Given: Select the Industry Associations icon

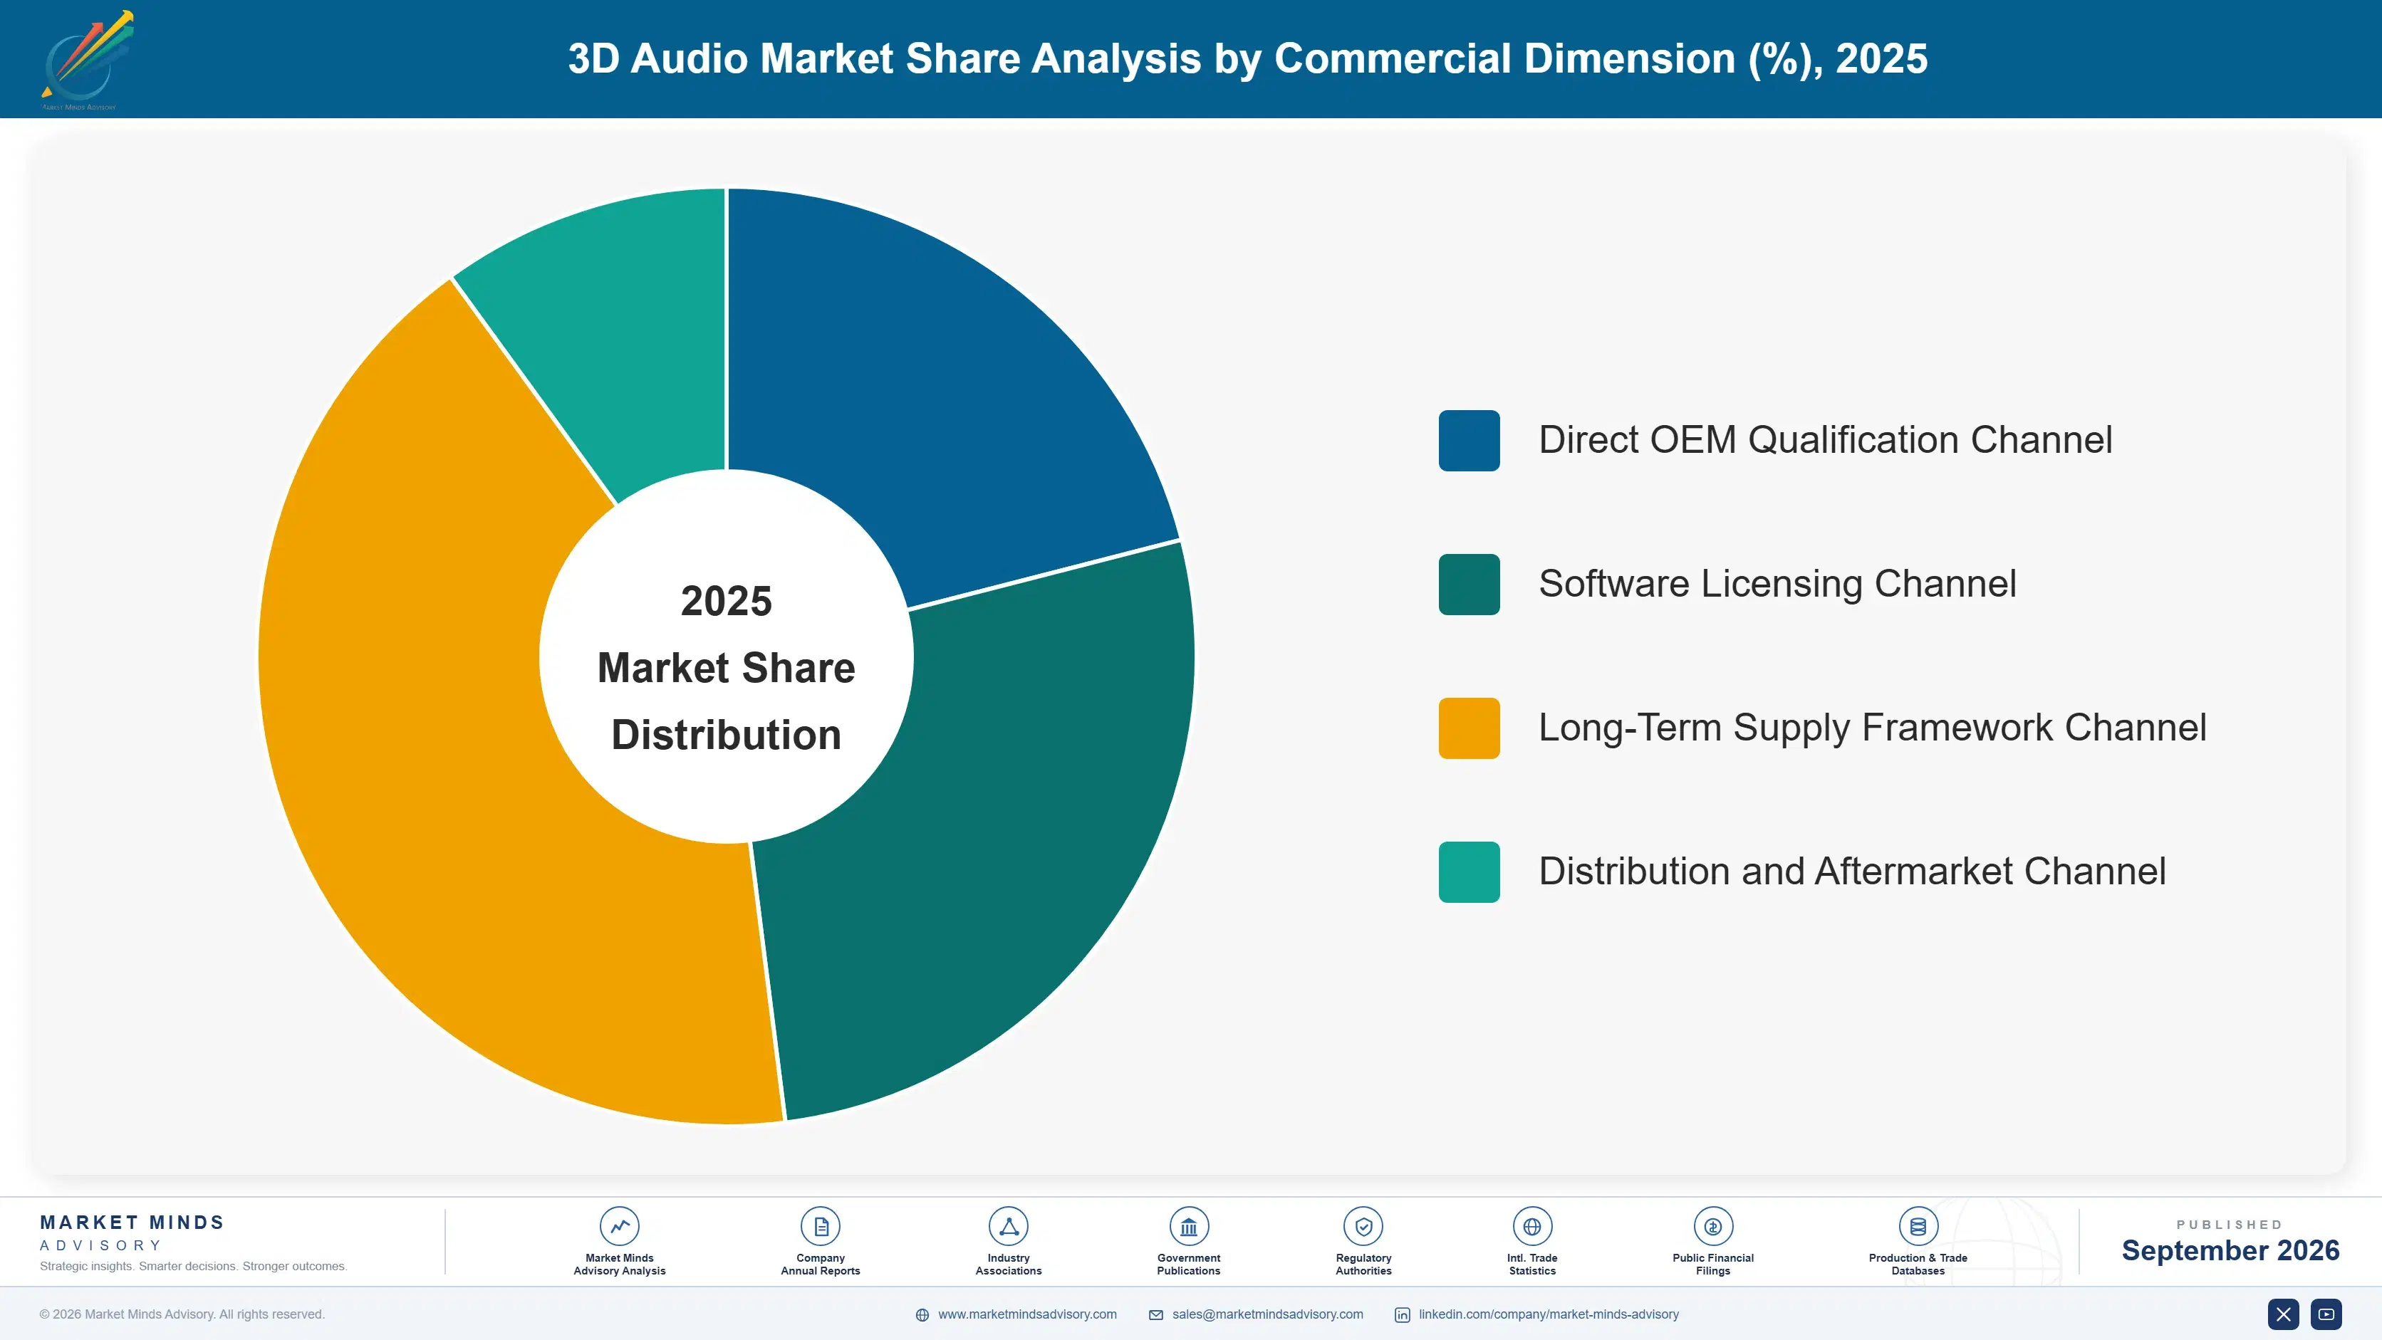Looking at the screenshot, I should (x=1008, y=1226).
